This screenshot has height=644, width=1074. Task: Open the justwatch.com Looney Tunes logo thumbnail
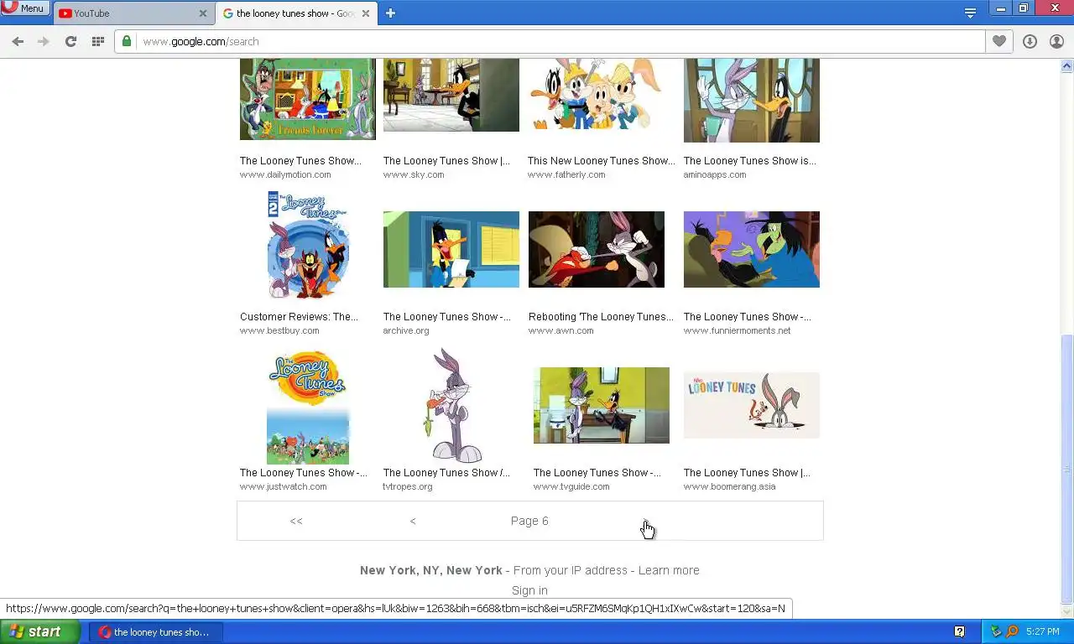pos(308,406)
